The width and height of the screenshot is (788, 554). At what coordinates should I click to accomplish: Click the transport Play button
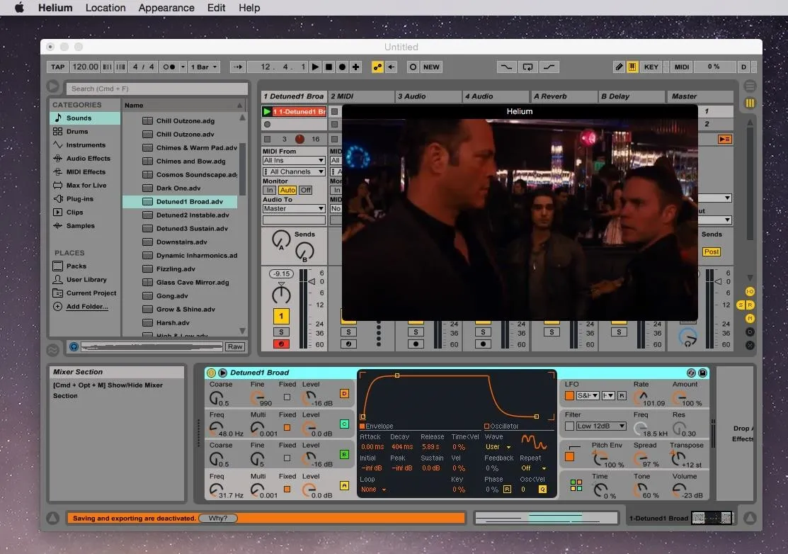point(315,67)
